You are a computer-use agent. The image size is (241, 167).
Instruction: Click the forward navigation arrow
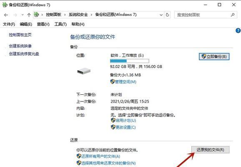click(15, 15)
